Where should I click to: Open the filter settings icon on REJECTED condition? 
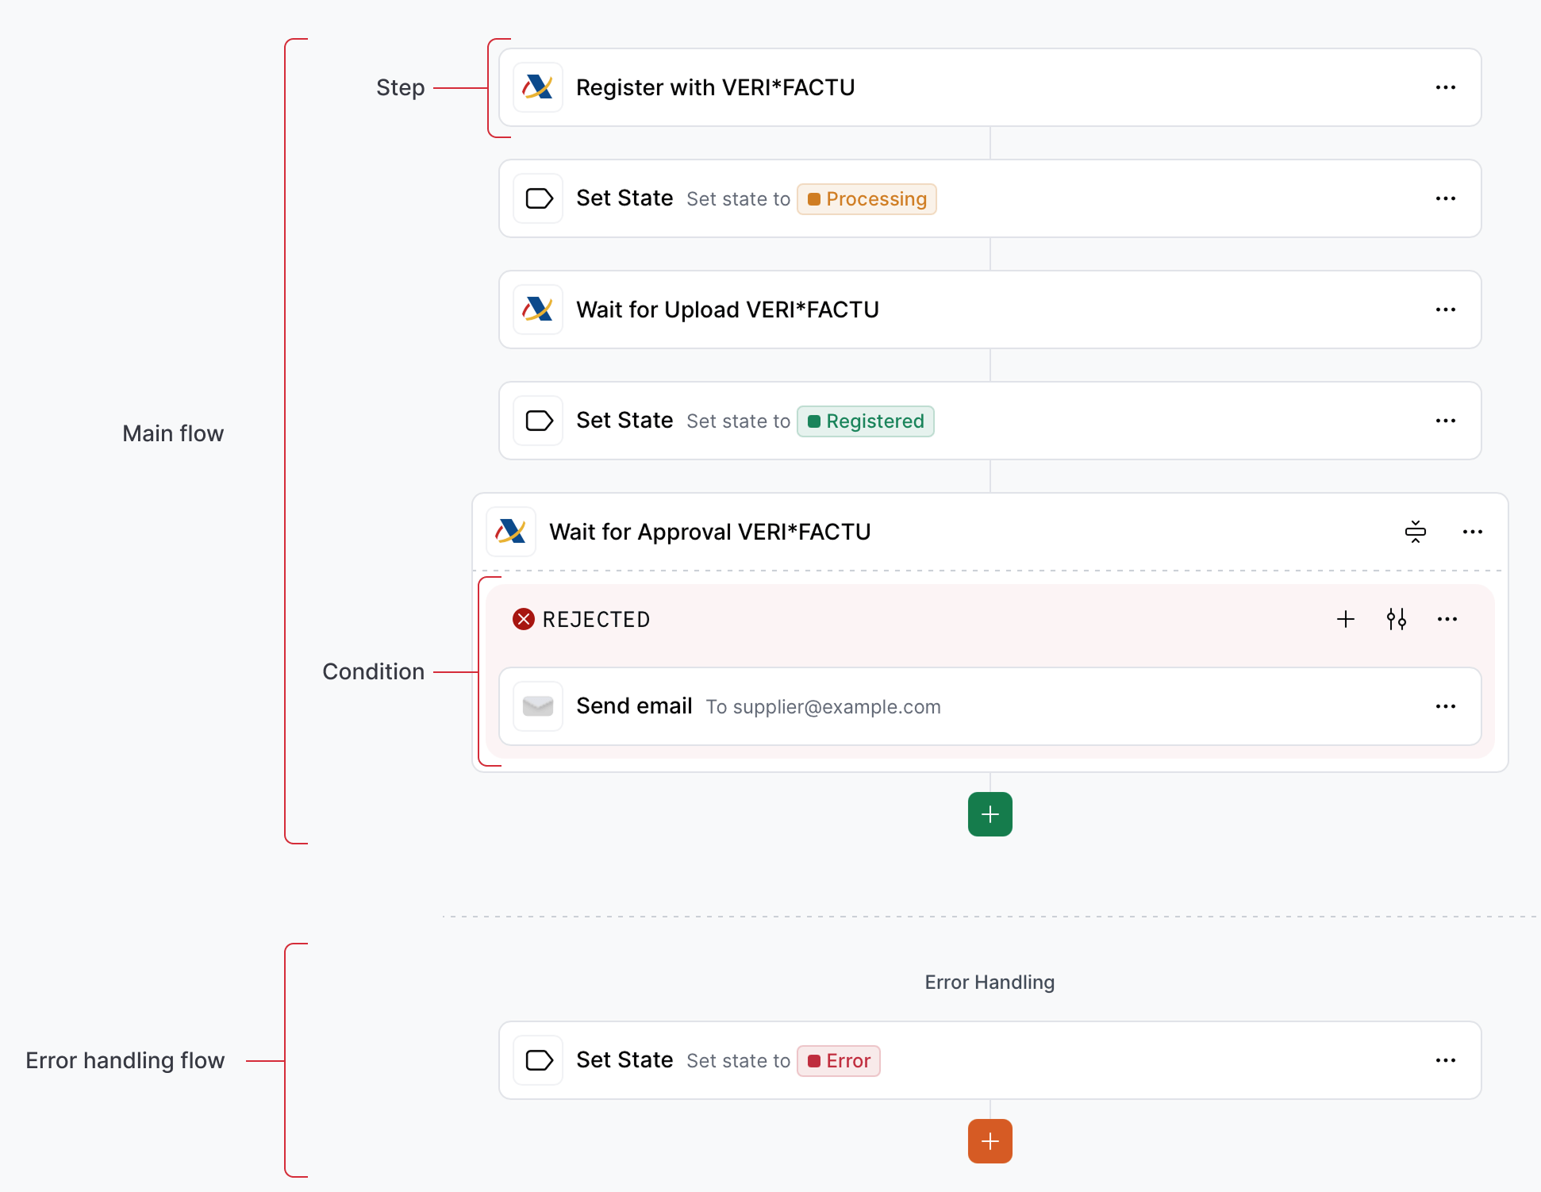(x=1396, y=619)
